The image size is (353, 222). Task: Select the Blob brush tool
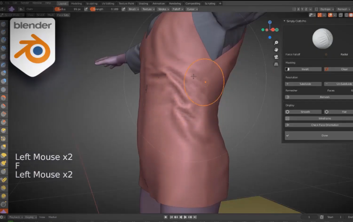[x=4, y=81]
